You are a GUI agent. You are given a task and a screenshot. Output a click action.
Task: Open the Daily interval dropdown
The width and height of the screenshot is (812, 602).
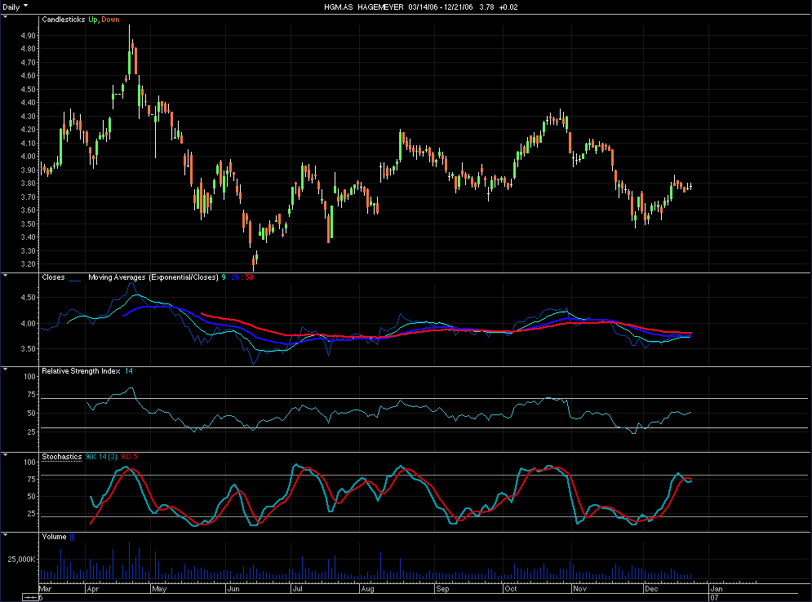pos(15,6)
